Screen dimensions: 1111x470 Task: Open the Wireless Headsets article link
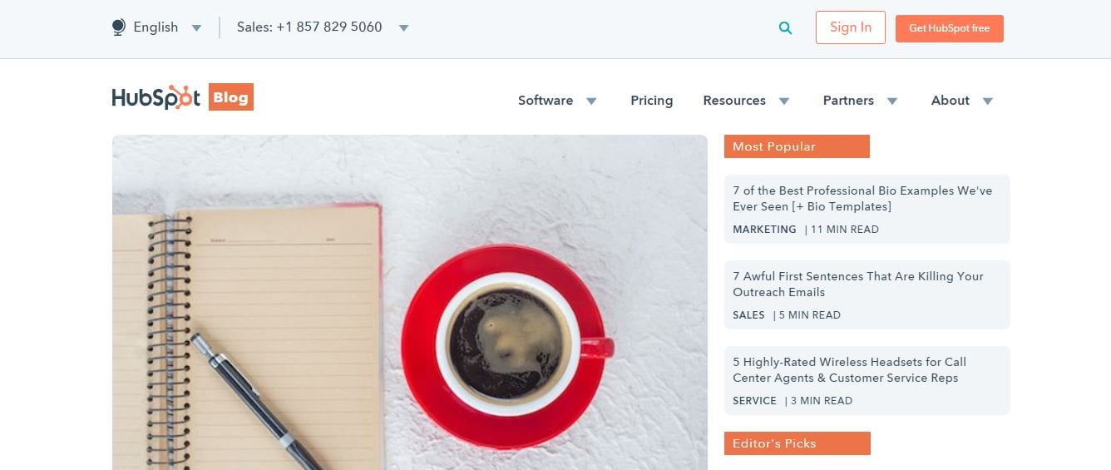tap(849, 369)
